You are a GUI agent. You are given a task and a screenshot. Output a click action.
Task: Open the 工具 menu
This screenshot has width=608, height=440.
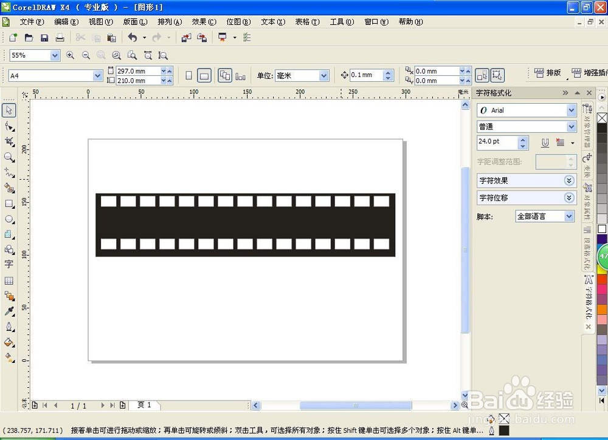click(342, 22)
